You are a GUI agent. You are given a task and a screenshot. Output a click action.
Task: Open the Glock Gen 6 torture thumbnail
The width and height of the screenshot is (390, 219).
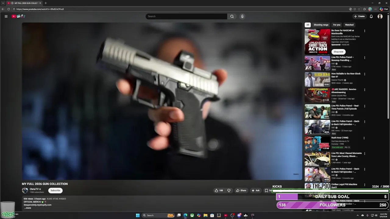coord(317,79)
